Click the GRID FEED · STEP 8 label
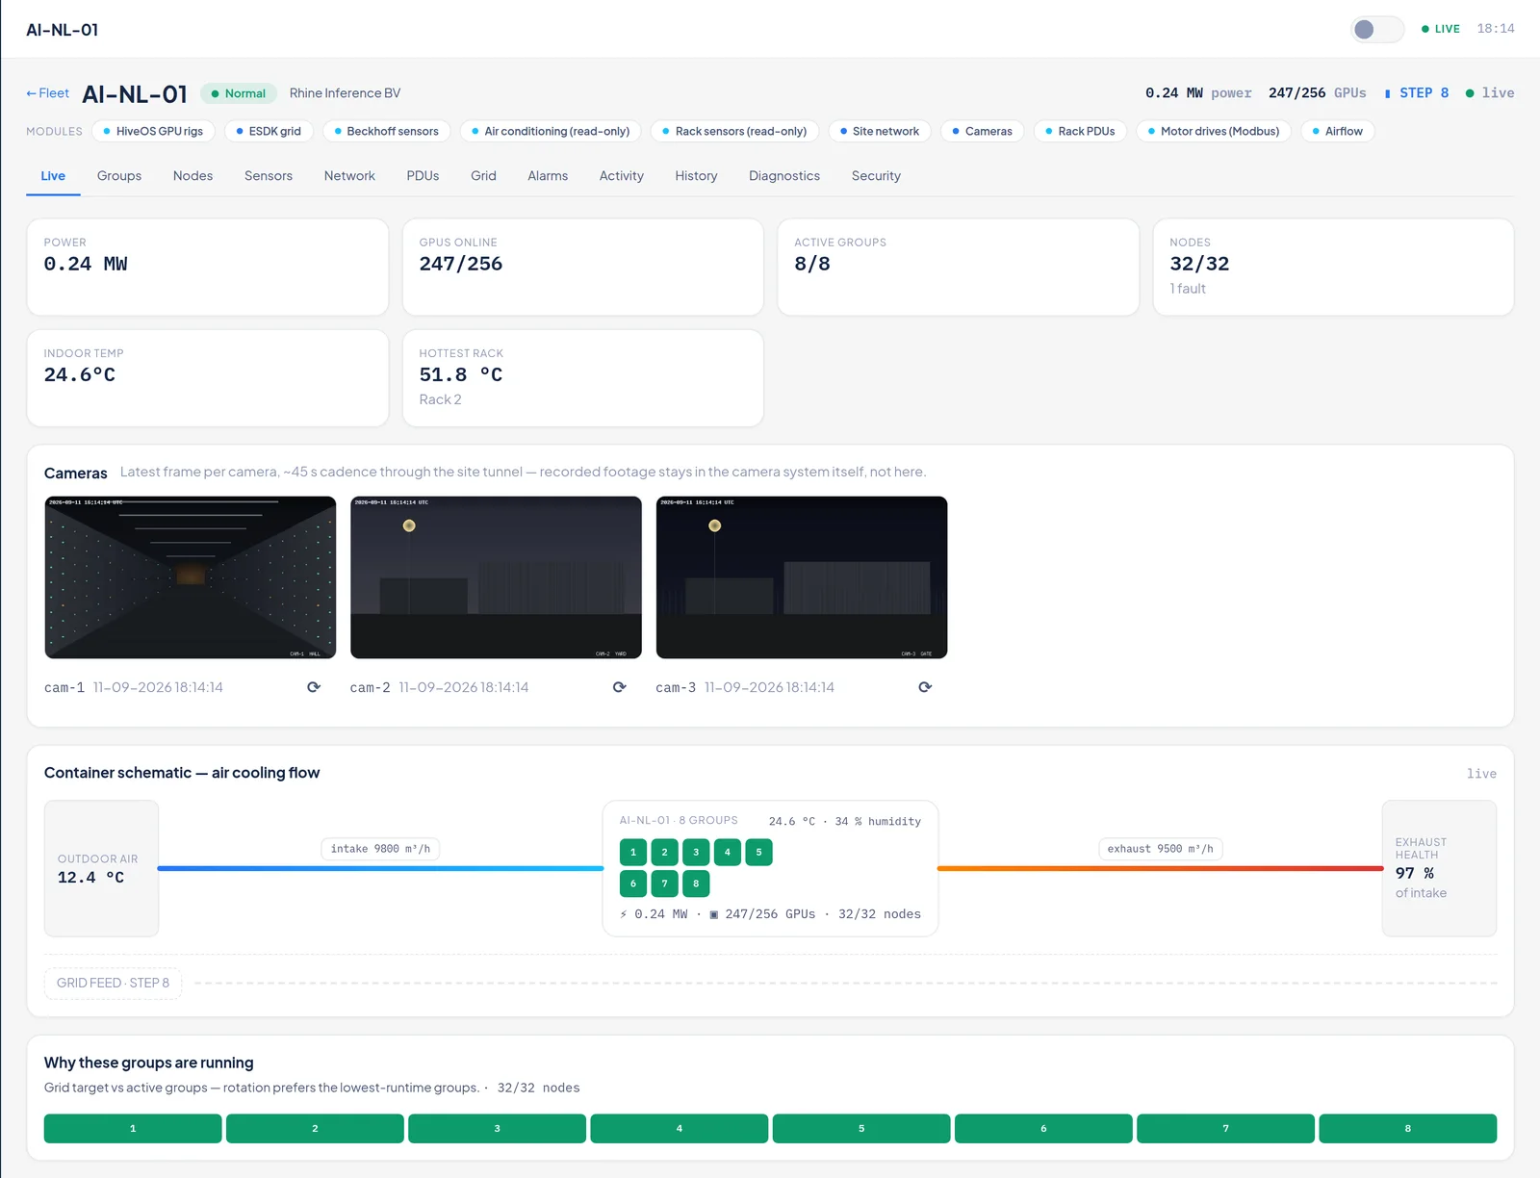Image resolution: width=1540 pixels, height=1178 pixels. 113,983
